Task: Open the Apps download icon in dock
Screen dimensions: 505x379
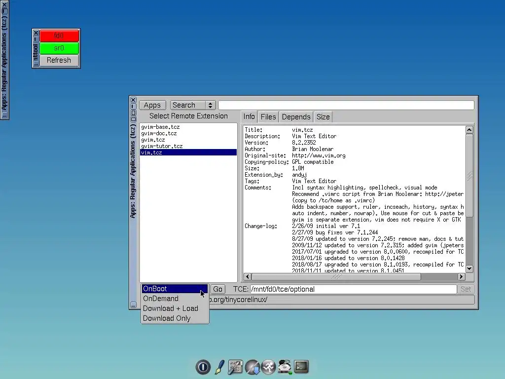Action: click(252, 367)
